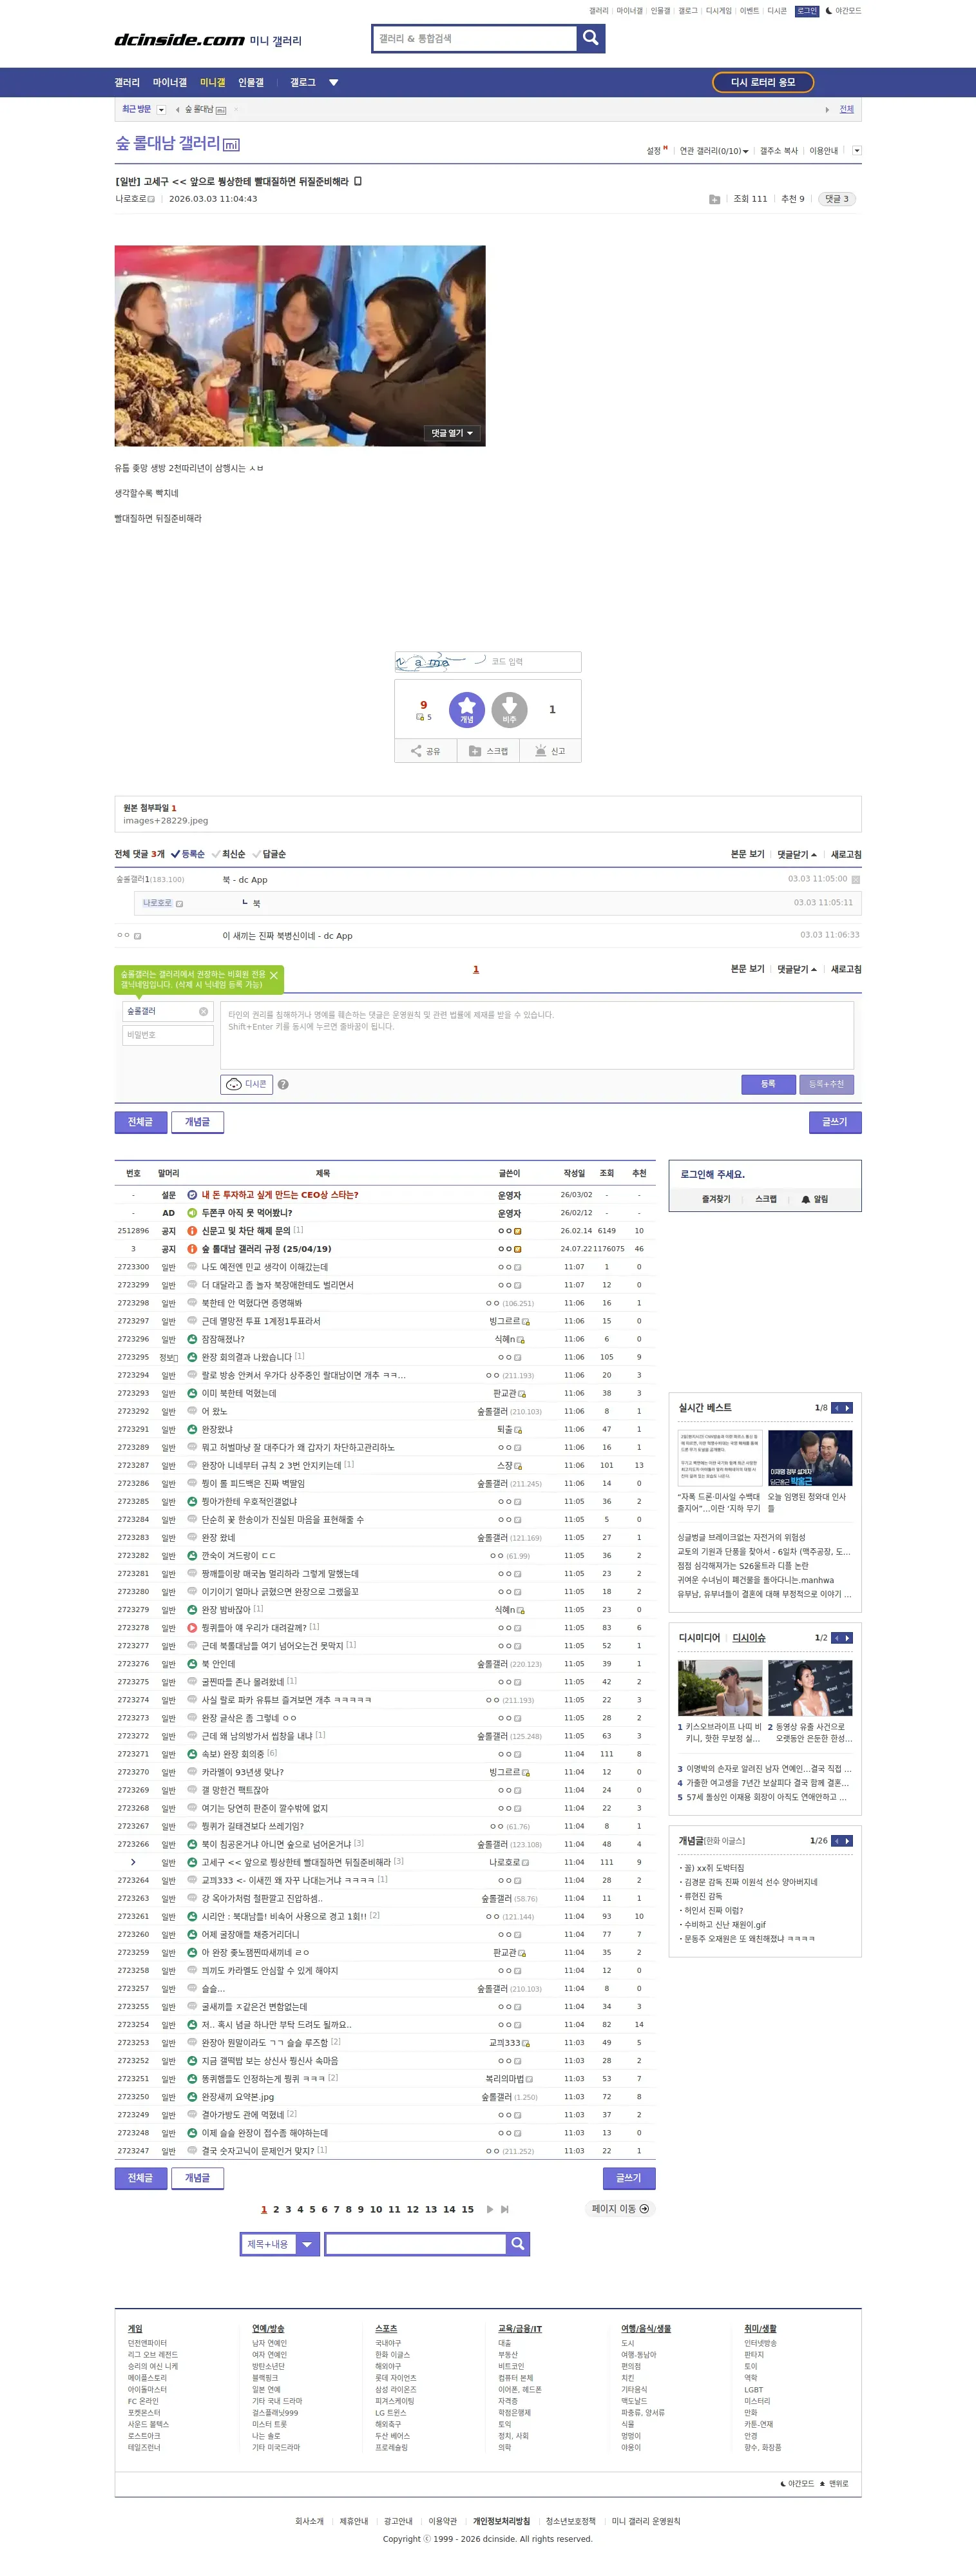Collapse comments with lower 댓글닫기 toggle

tap(797, 969)
